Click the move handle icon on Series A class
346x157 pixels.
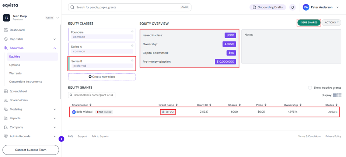132,46
